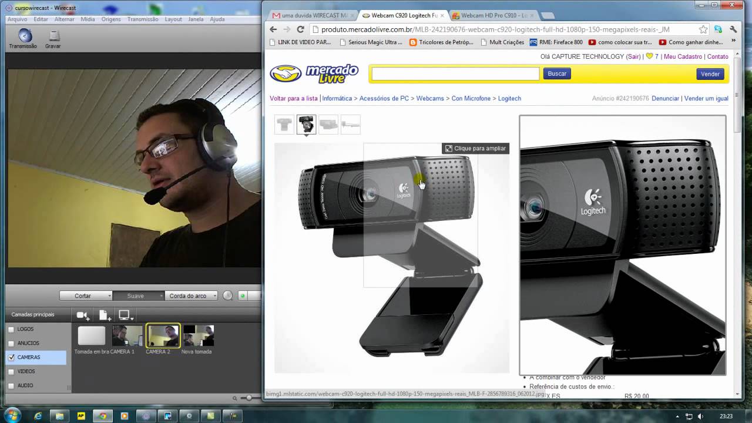Click the volume icon in system tray
The image size is (752, 423).
pos(700,416)
